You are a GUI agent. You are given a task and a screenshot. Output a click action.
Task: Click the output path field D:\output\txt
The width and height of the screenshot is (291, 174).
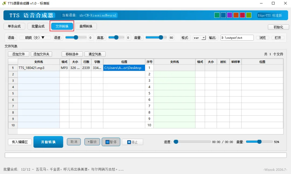coord(237,38)
